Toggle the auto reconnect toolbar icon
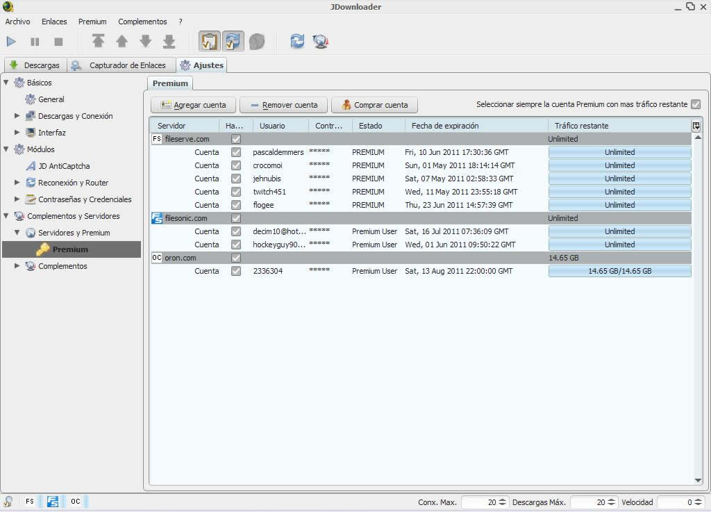Image resolution: width=711 pixels, height=512 pixels. (233, 41)
